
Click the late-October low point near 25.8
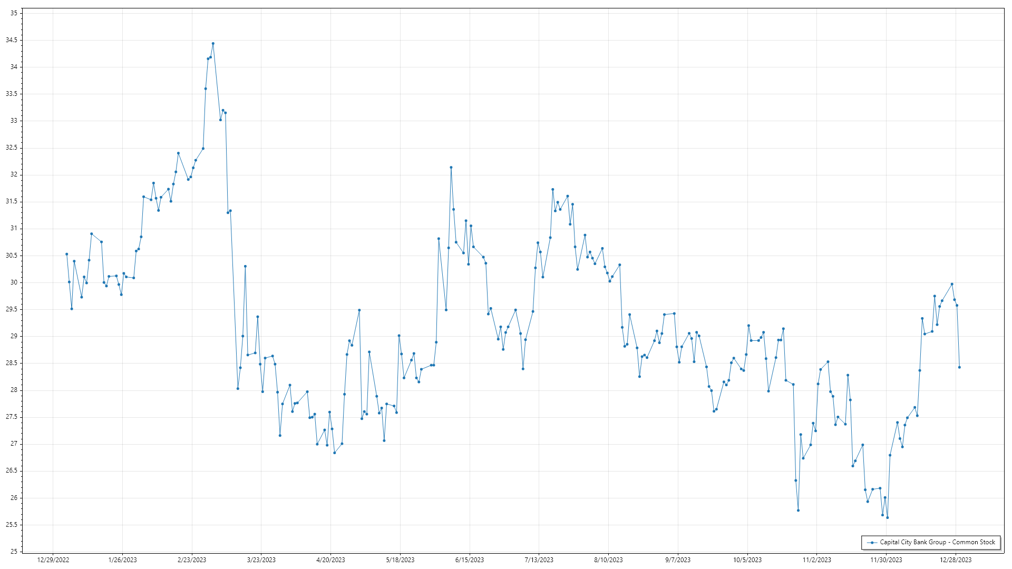point(798,511)
